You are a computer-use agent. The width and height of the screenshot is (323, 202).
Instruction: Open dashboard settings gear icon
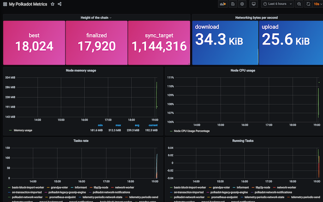click(242, 4)
